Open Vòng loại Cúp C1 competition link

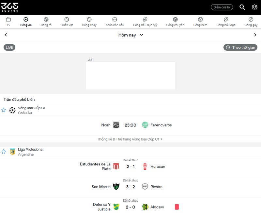pos(32,108)
